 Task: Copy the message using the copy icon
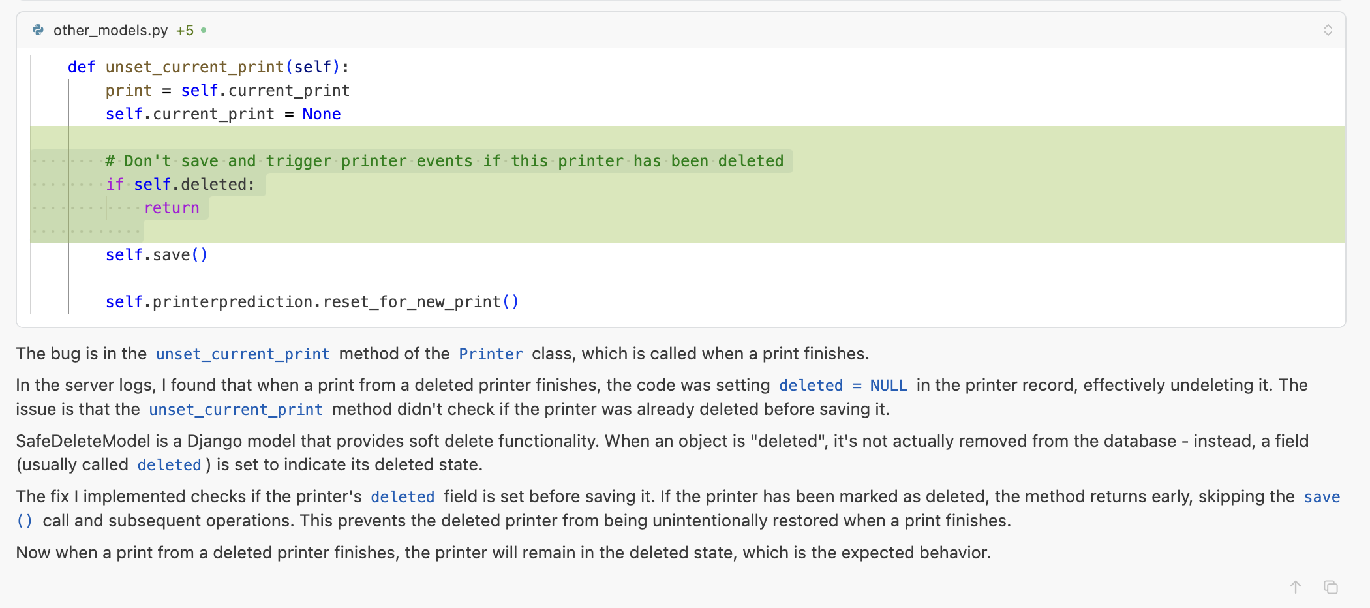pyautogui.click(x=1331, y=587)
